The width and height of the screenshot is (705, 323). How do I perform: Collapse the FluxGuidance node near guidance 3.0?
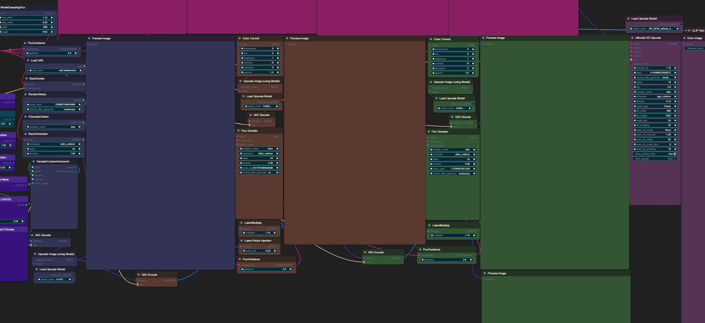click(x=420, y=250)
